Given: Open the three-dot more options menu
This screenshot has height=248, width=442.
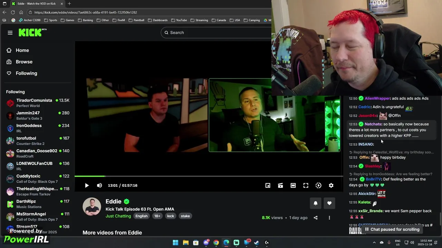Looking at the screenshot, I should [329, 218].
